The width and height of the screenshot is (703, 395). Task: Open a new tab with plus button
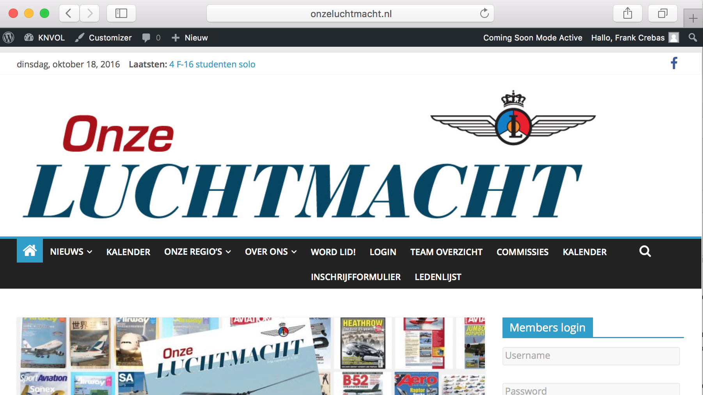pyautogui.click(x=693, y=18)
